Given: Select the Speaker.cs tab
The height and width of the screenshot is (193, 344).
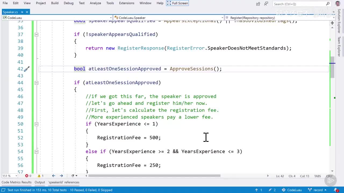Looking at the screenshot, I should pyautogui.click(x=10, y=12).
